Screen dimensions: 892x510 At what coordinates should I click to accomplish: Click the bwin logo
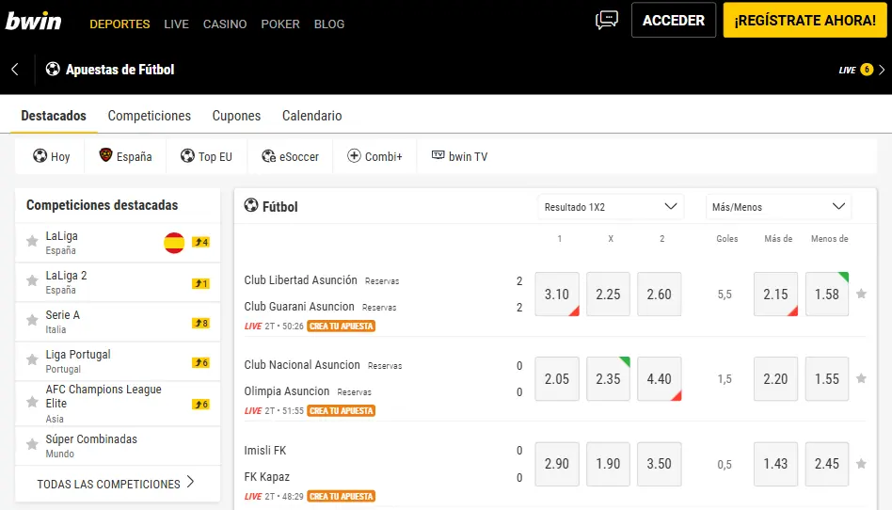34,22
